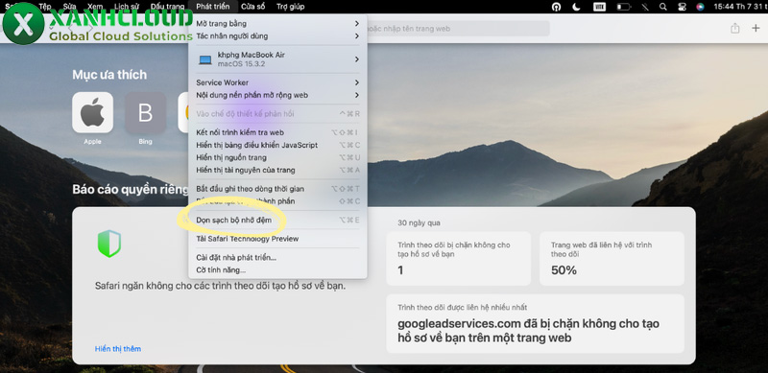Click the Hiển thị thêm link
The image size is (768, 373).
pyautogui.click(x=118, y=348)
